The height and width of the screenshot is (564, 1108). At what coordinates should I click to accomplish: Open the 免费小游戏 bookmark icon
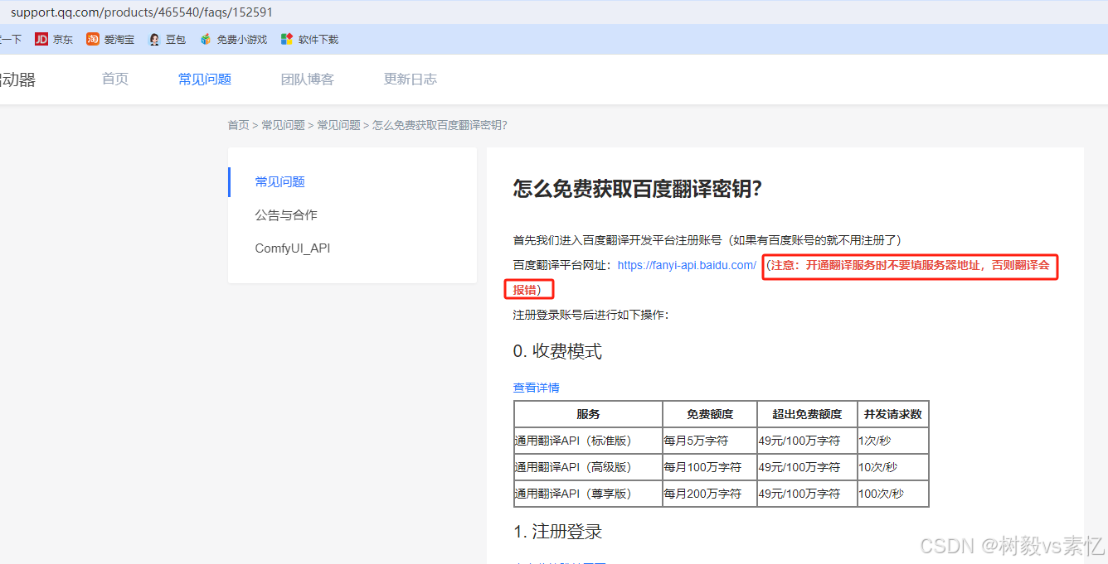206,39
